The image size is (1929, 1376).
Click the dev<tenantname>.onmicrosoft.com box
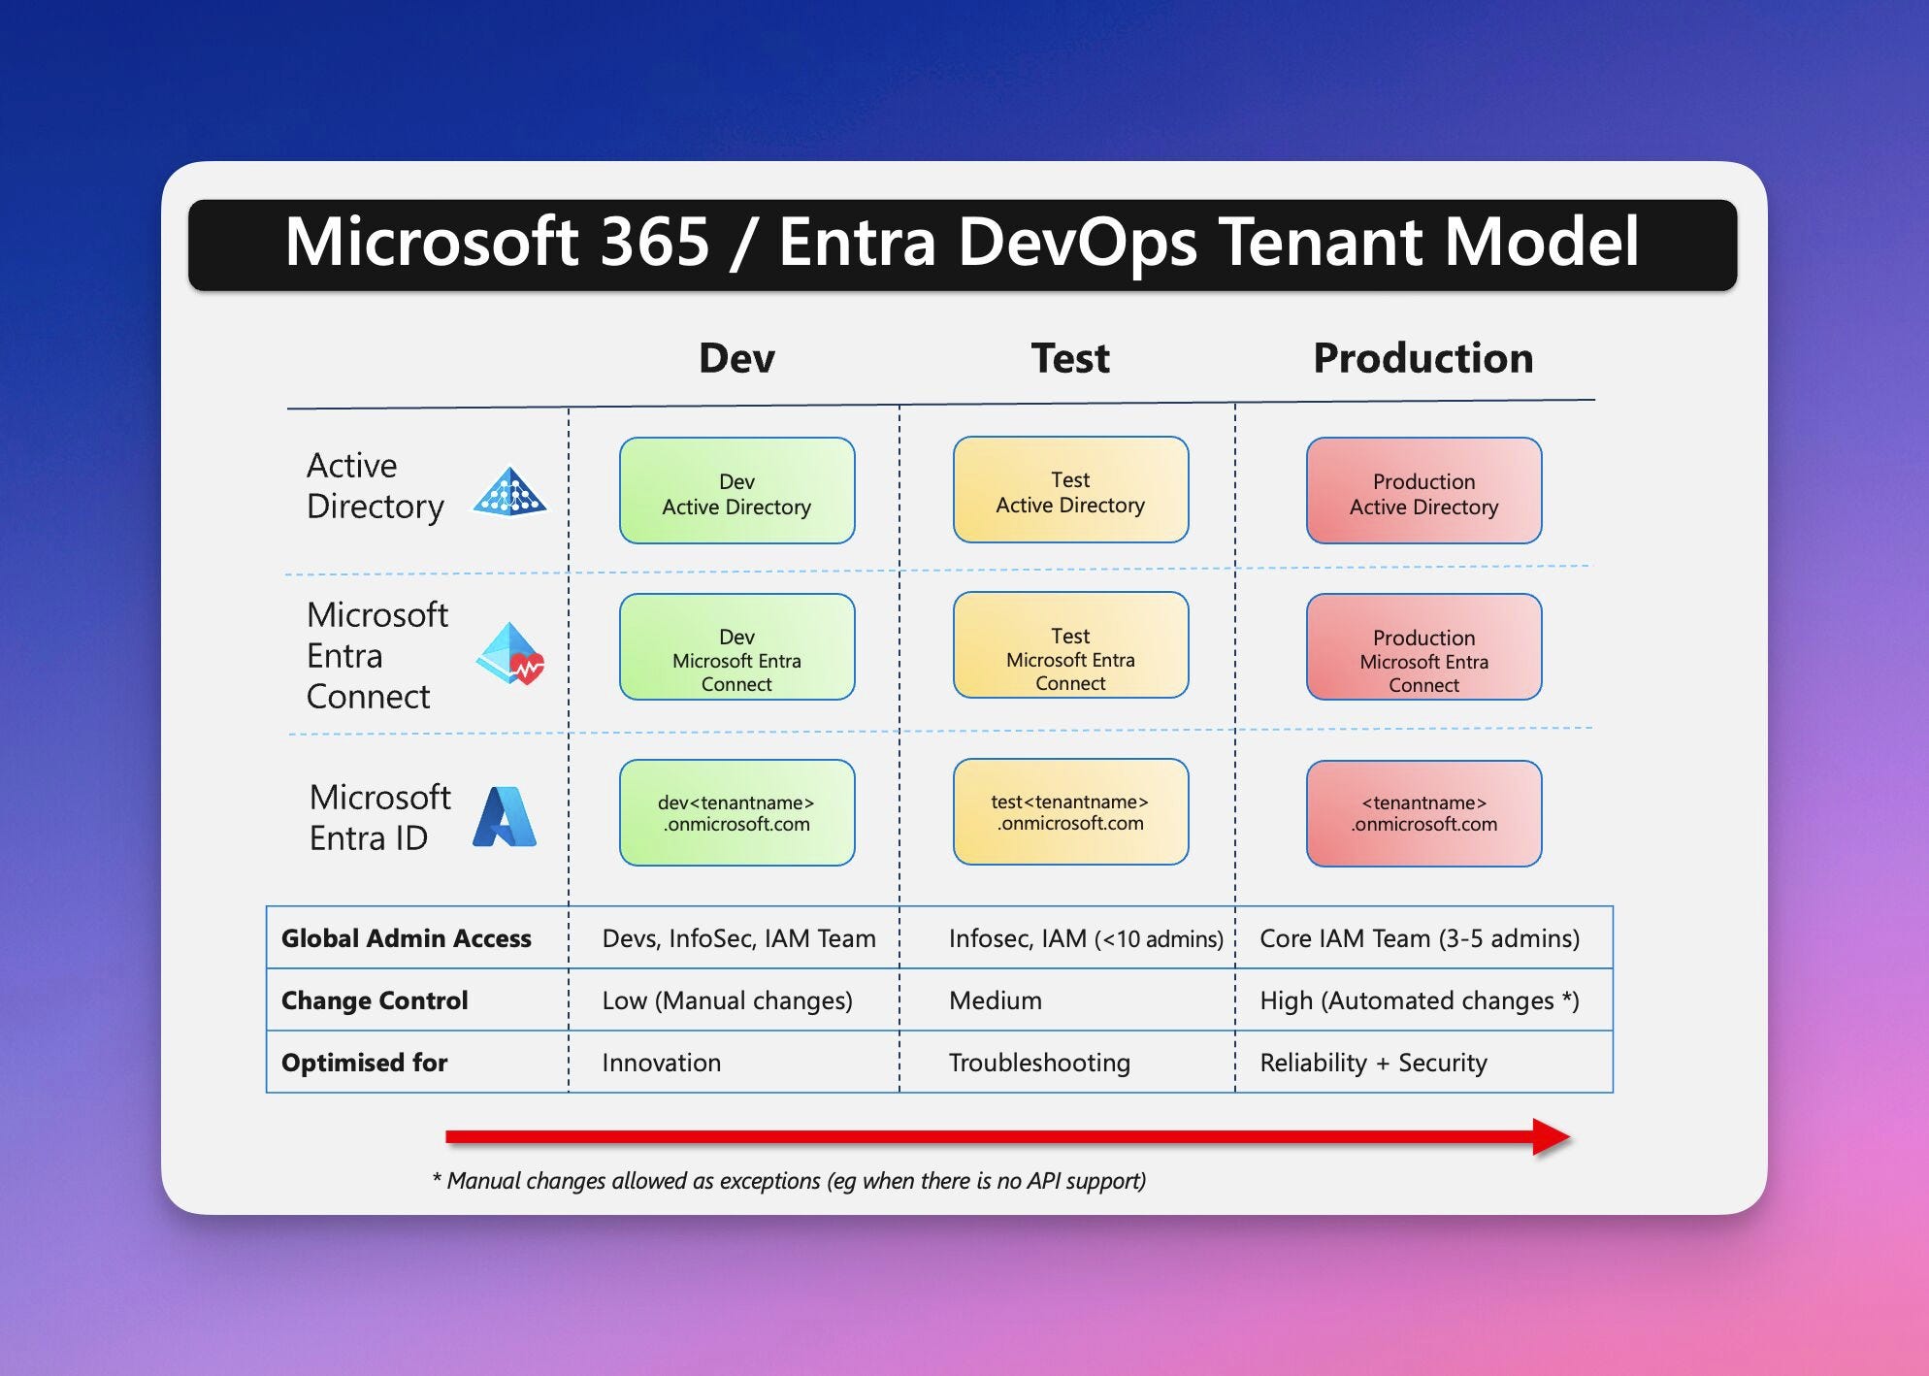pos(737,814)
